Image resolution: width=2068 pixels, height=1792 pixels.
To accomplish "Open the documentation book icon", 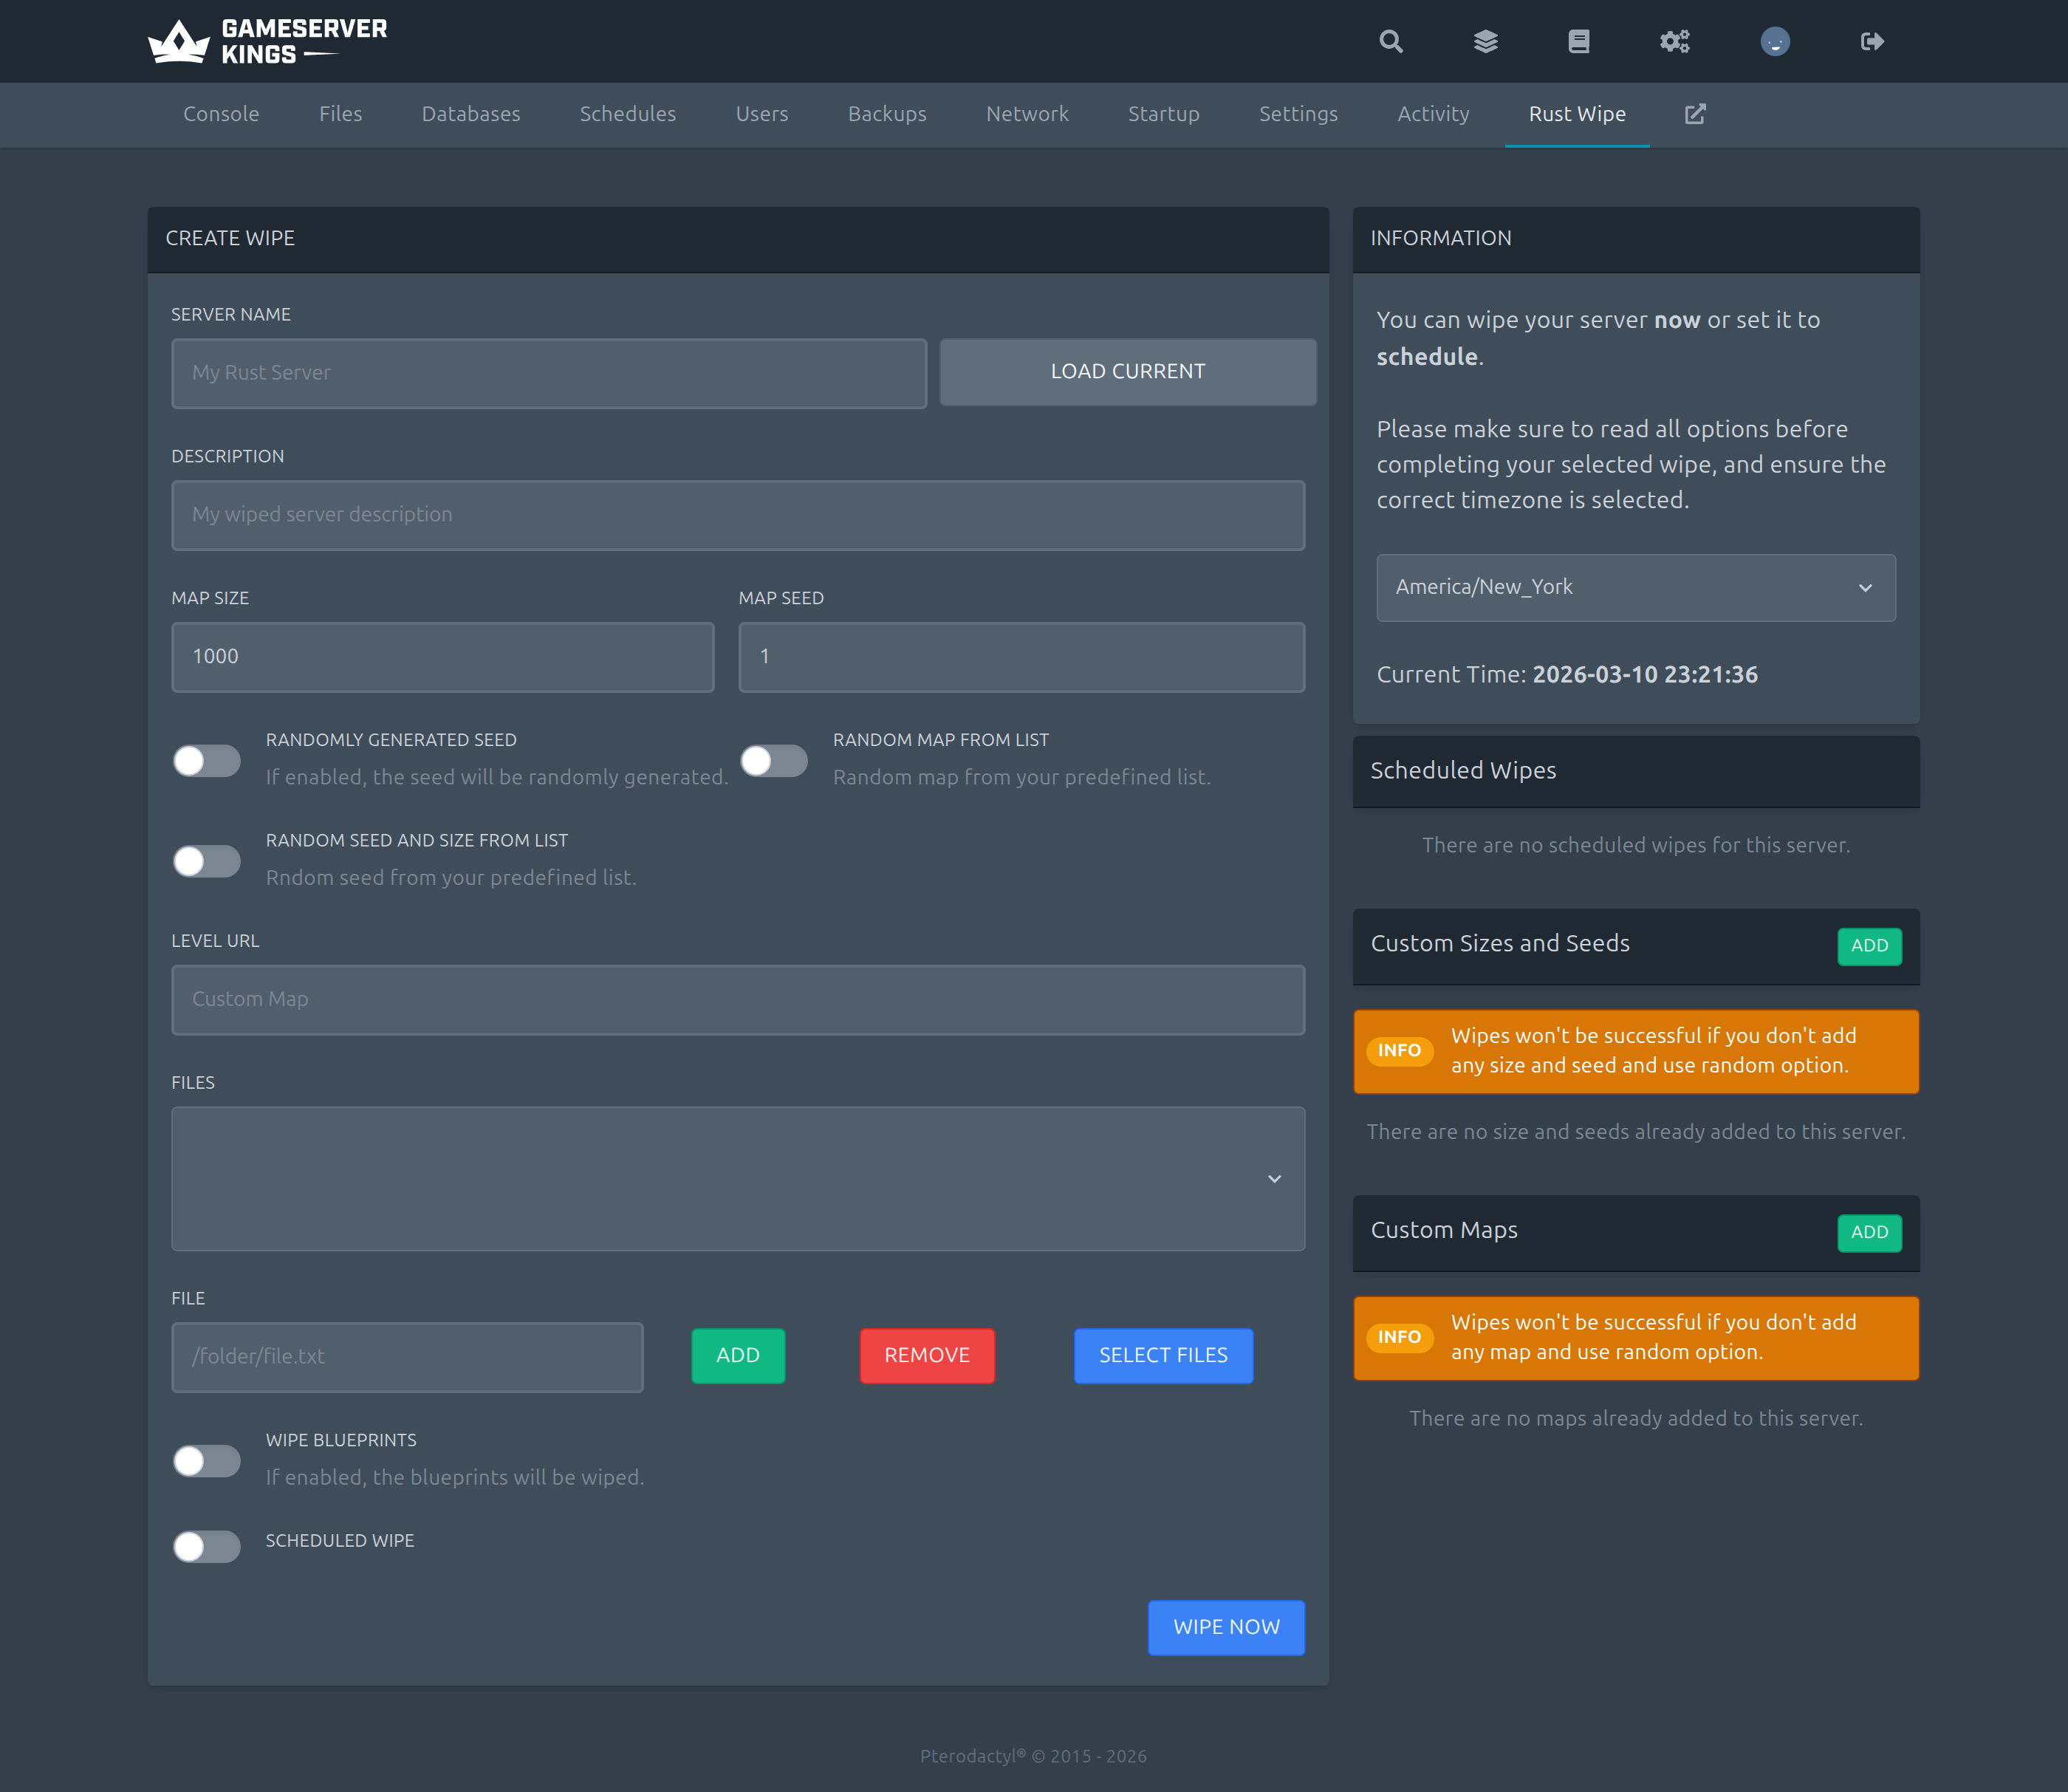I will tap(1578, 41).
